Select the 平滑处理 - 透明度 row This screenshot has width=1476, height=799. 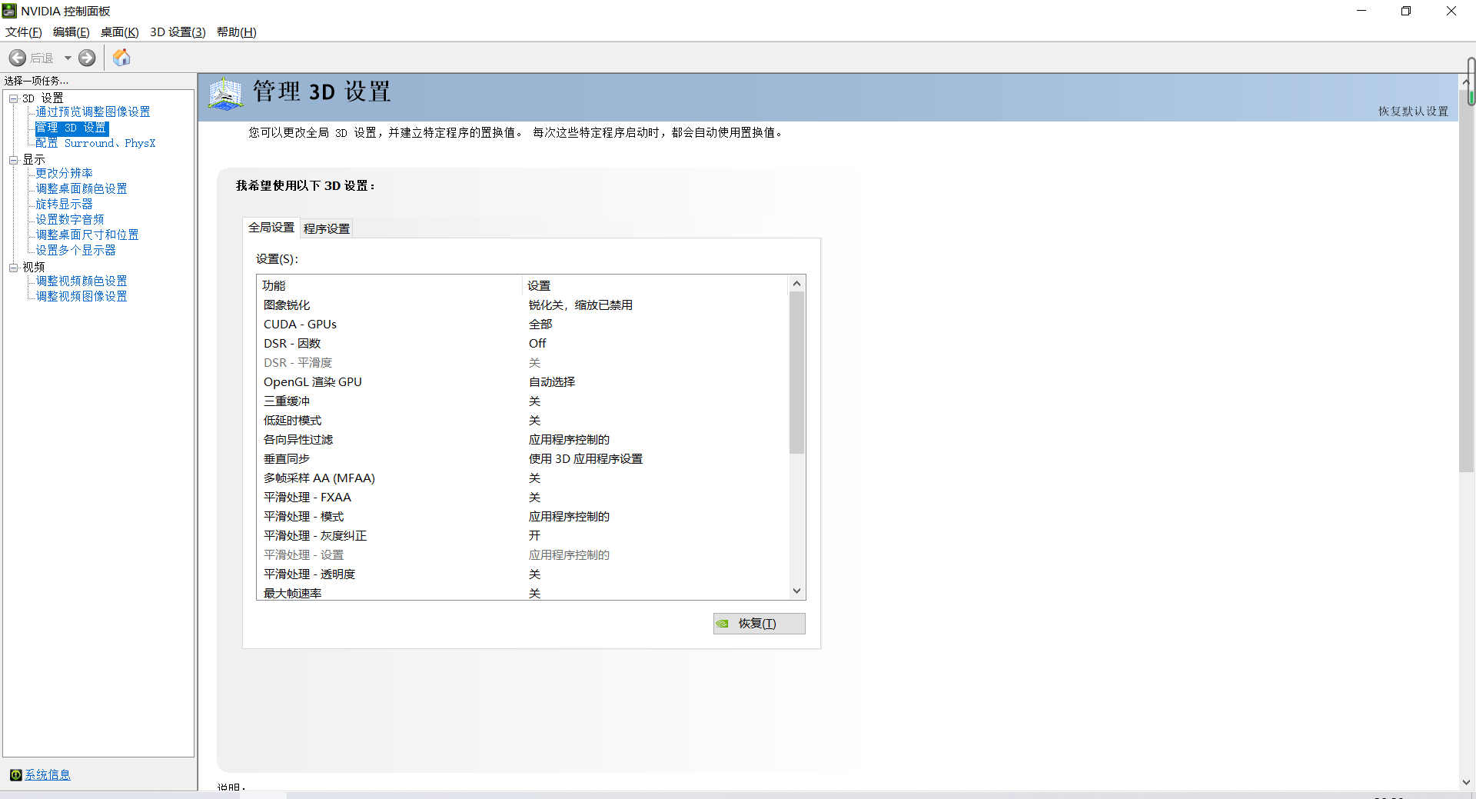(524, 574)
